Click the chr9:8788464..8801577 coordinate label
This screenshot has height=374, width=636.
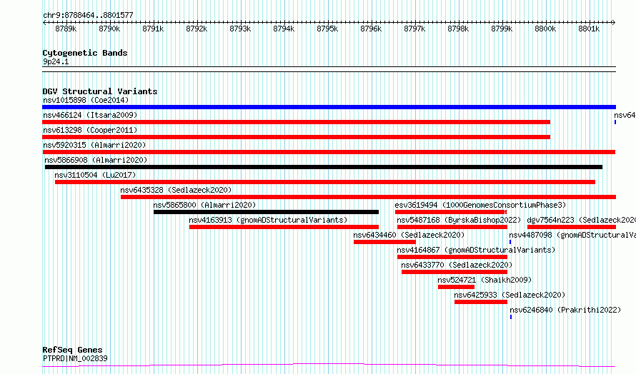coord(88,15)
